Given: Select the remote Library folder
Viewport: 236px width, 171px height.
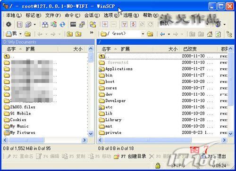Looking at the screenshot, I should coord(110,120).
